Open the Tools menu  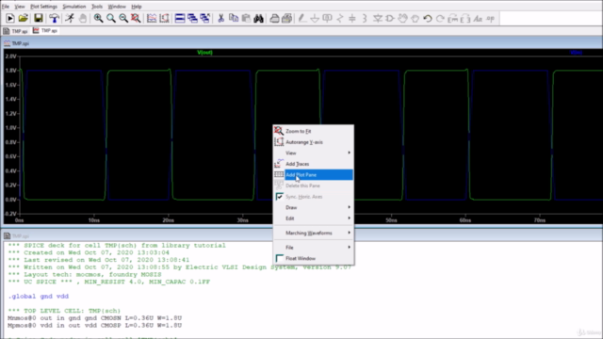point(97,7)
